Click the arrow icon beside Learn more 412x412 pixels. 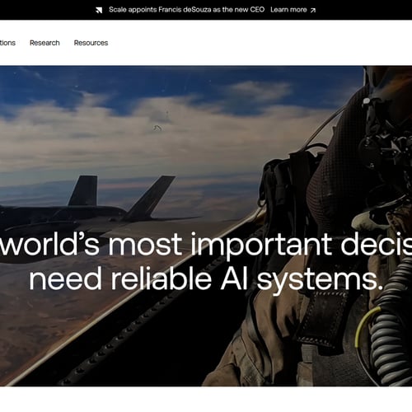[313, 11]
